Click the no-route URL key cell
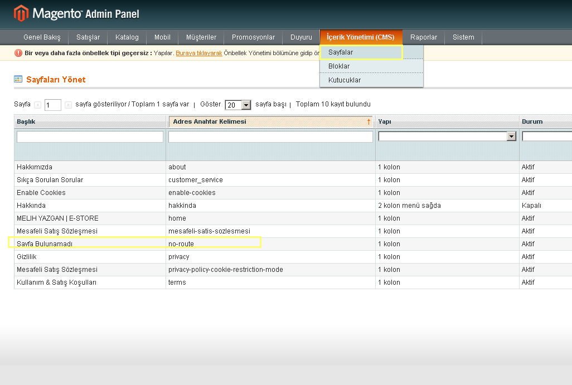The height and width of the screenshot is (385, 572). (x=270, y=243)
